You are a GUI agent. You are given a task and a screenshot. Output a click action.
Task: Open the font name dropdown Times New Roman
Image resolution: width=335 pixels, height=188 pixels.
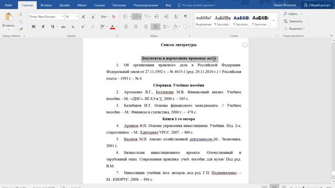63,17
